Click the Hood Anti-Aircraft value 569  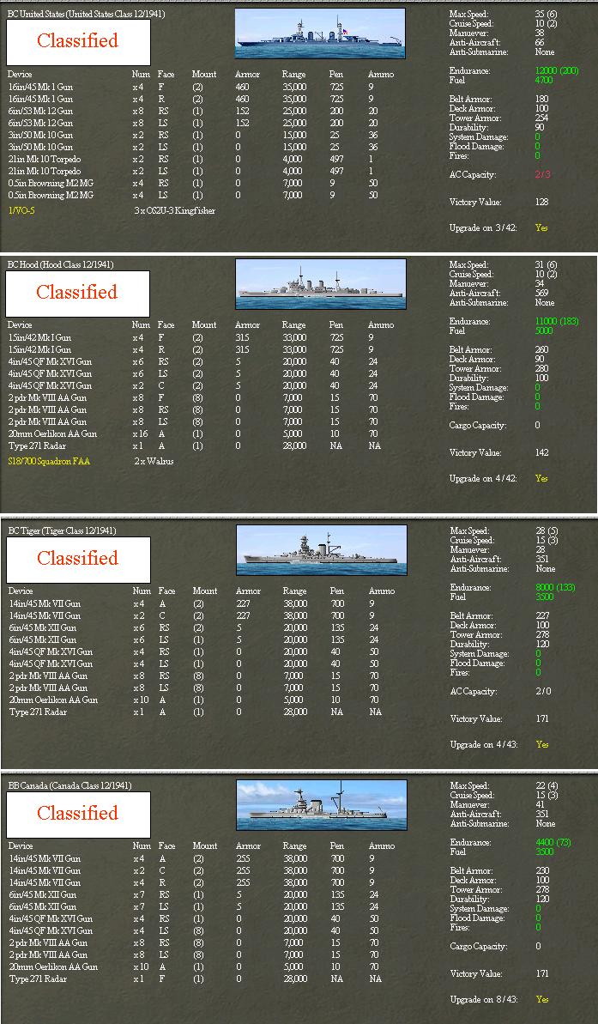click(542, 294)
